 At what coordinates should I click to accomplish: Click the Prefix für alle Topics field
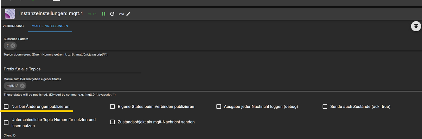pyautogui.click(x=72, y=69)
